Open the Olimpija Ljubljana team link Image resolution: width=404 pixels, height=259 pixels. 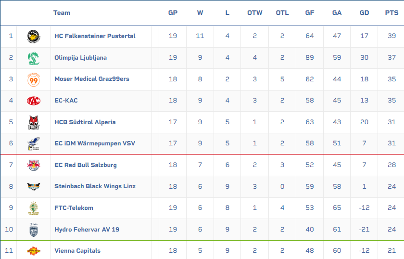click(80, 58)
